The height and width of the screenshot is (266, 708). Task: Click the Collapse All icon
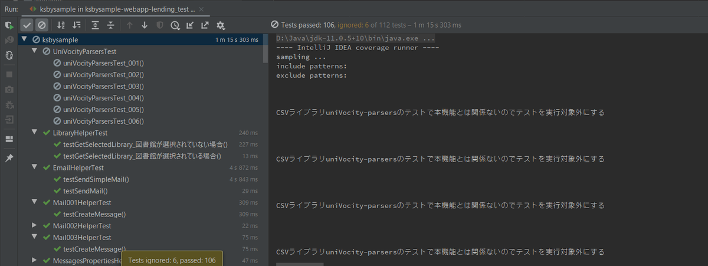pos(110,25)
